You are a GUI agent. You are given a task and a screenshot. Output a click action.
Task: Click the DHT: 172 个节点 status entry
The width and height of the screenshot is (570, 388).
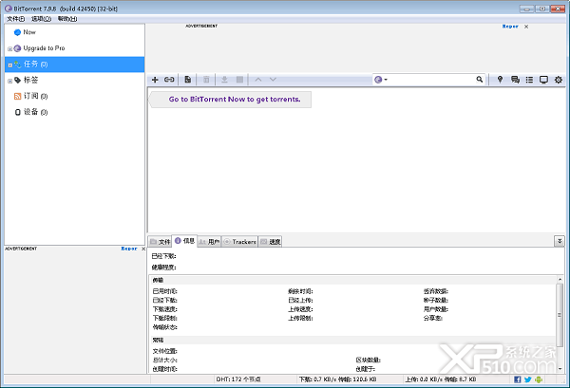[238, 379]
